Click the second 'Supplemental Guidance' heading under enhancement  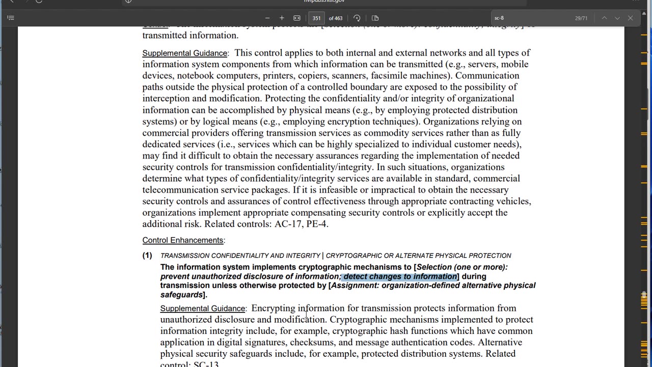[x=203, y=308]
